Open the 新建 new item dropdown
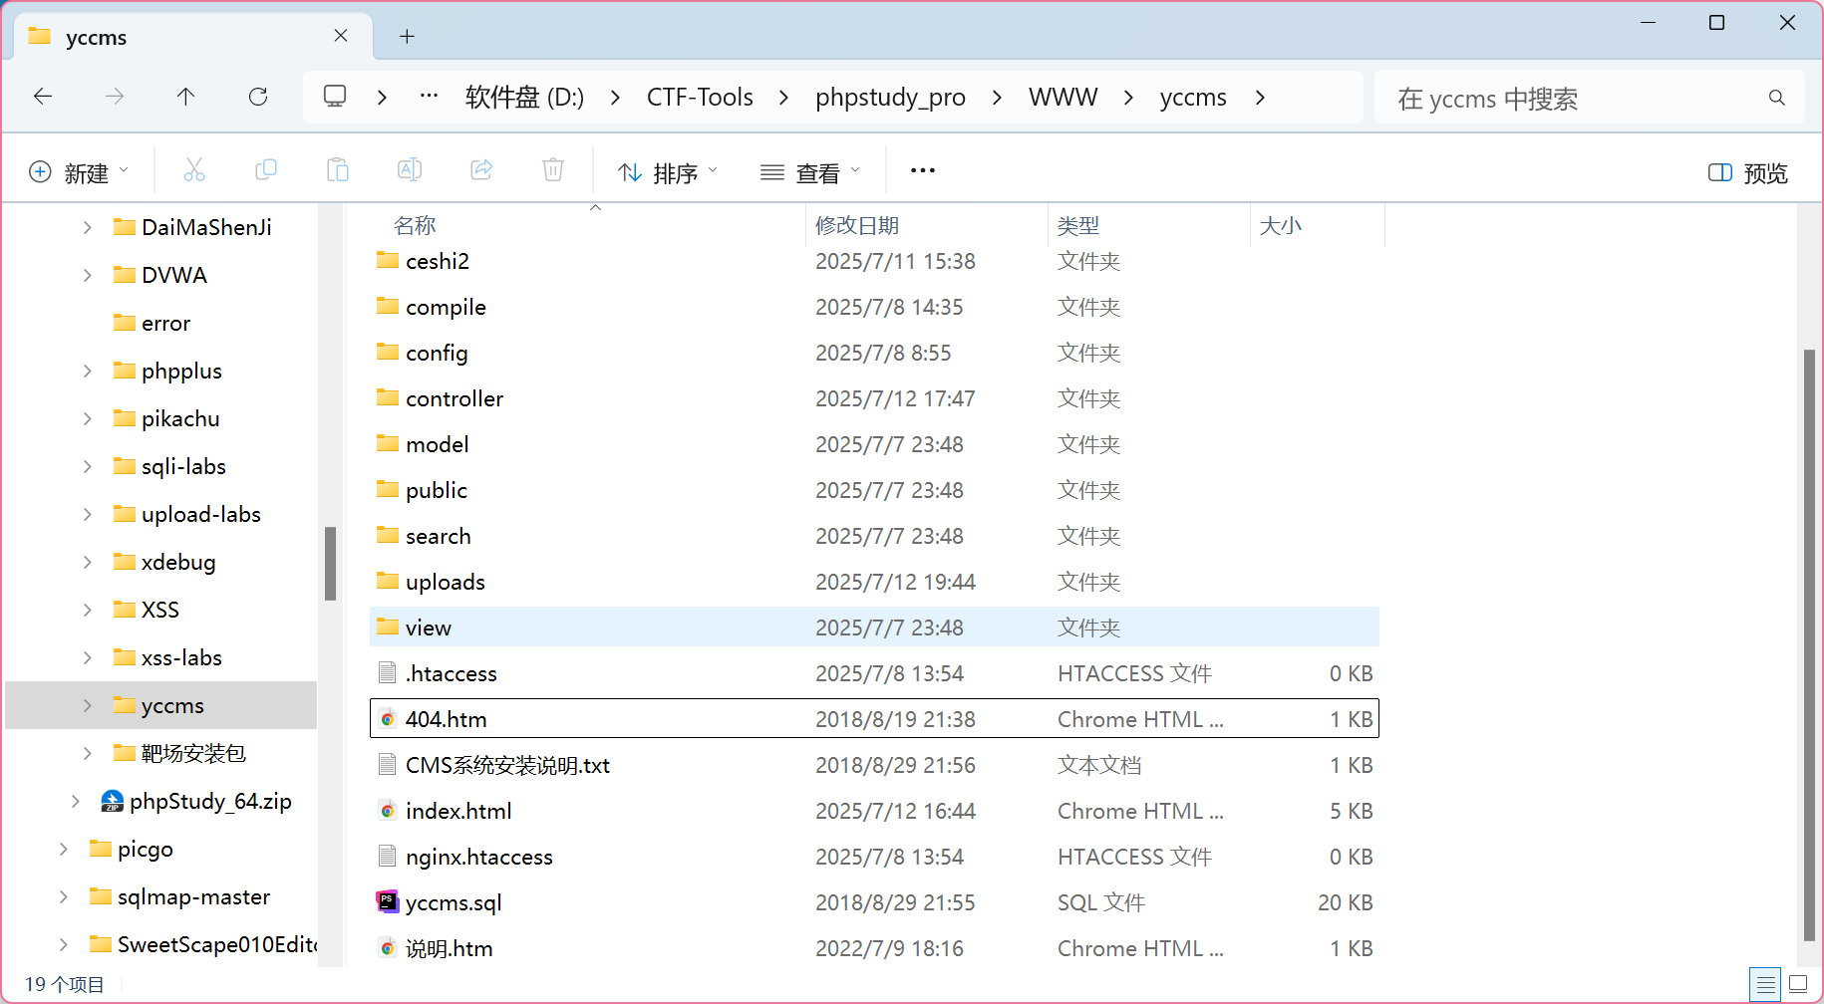The image size is (1824, 1004). click(x=80, y=173)
